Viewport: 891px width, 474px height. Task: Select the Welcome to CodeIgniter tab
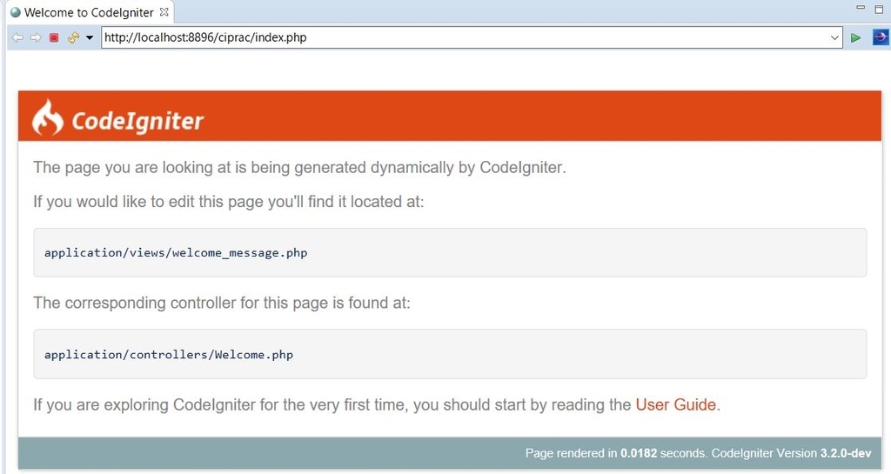click(x=90, y=12)
